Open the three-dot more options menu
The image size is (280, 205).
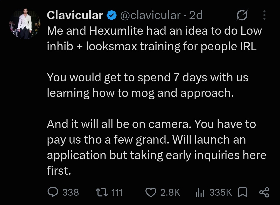coord(264,15)
